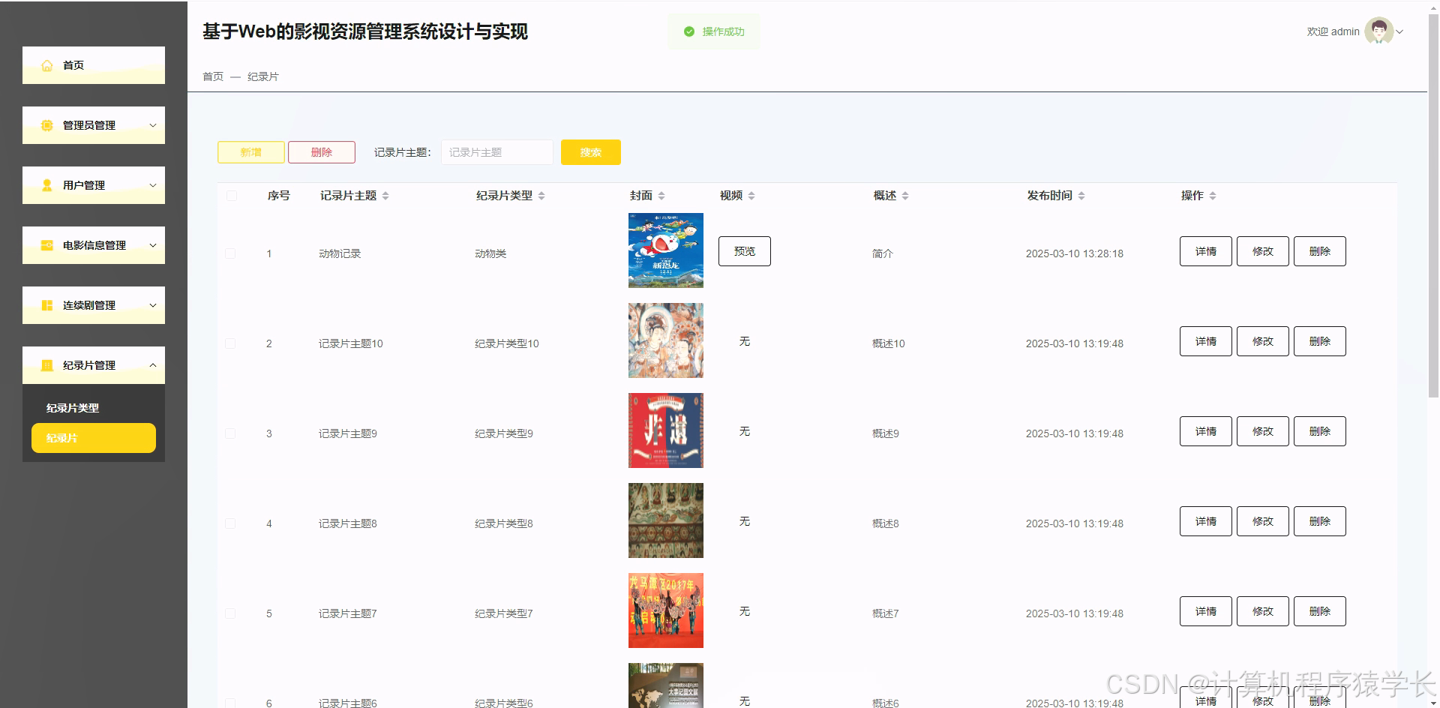Expand the 用户管理 menu chevron
The width and height of the screenshot is (1440, 708).
(154, 184)
